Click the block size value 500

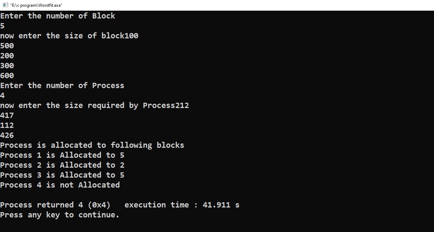(x=7, y=46)
